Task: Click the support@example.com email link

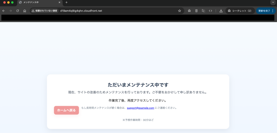Action: [x=140, y=108]
